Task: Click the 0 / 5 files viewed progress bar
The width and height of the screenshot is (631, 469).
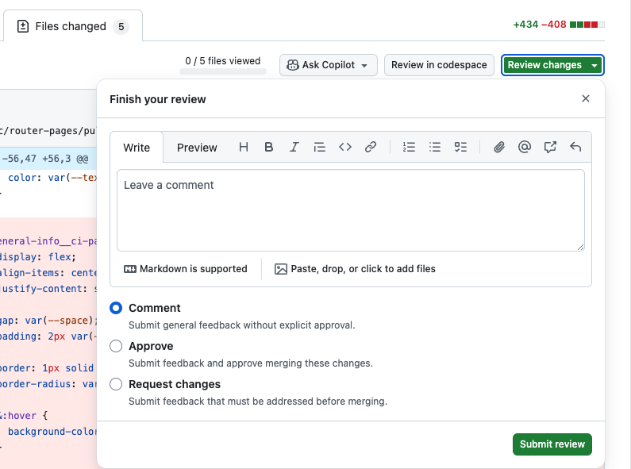Action: 223,71
